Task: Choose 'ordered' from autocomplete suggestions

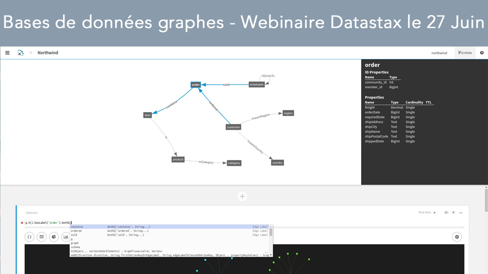Action: pyautogui.click(x=76, y=231)
